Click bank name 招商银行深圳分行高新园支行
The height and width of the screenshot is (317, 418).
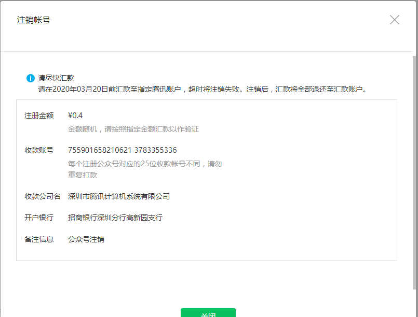click(x=115, y=218)
